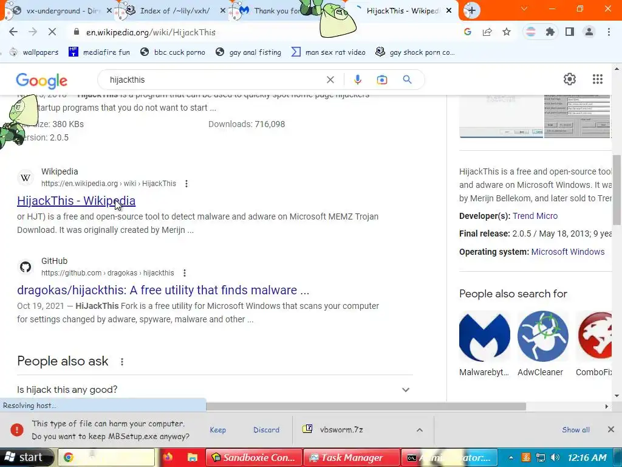Open the Chrome three-dot menu

point(609,32)
